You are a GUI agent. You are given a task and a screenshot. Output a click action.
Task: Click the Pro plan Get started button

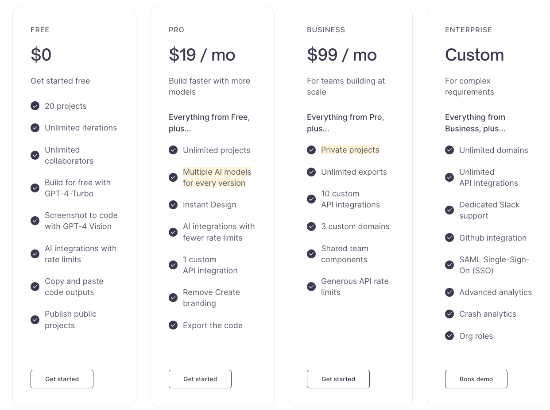click(200, 379)
